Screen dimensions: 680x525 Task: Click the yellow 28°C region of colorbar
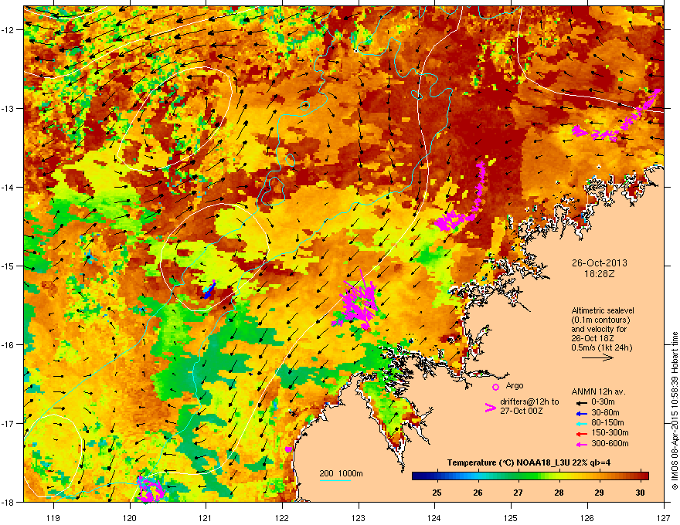point(559,476)
